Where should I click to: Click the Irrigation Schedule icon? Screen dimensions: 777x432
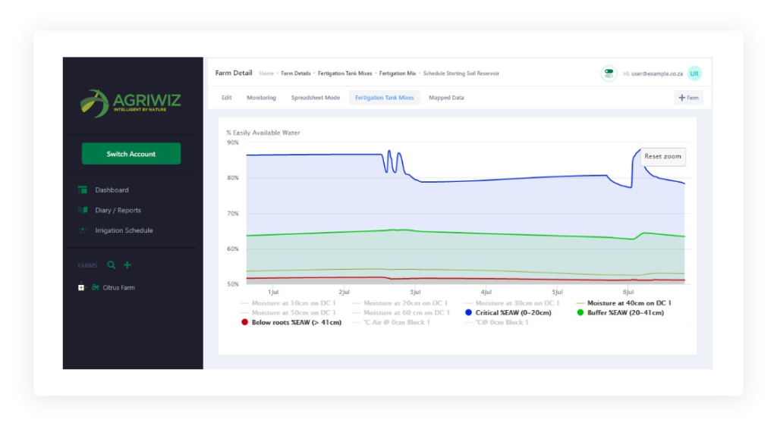[83, 230]
